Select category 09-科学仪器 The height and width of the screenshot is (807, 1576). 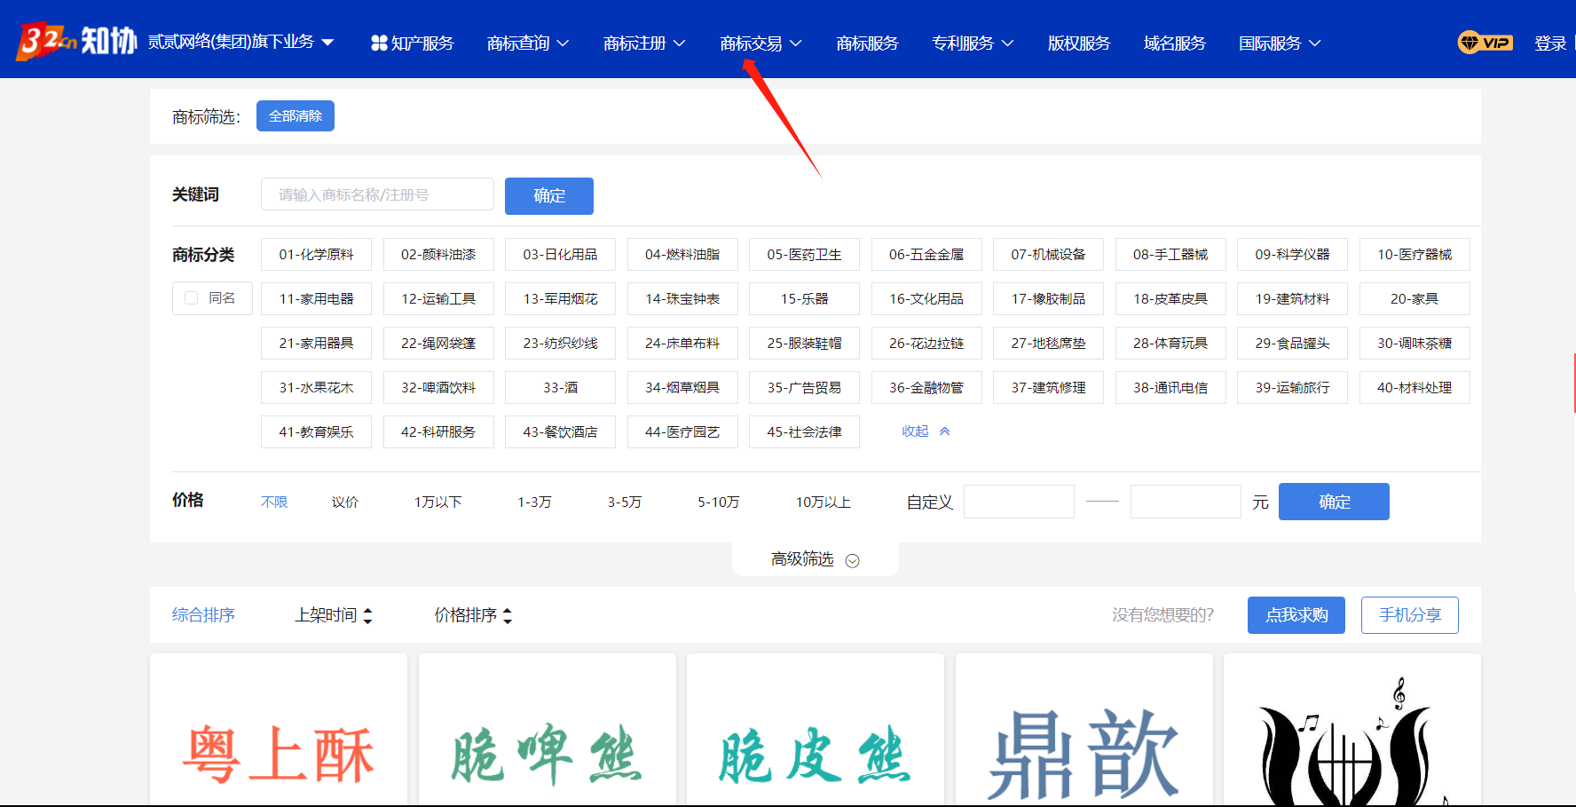[x=1292, y=254]
